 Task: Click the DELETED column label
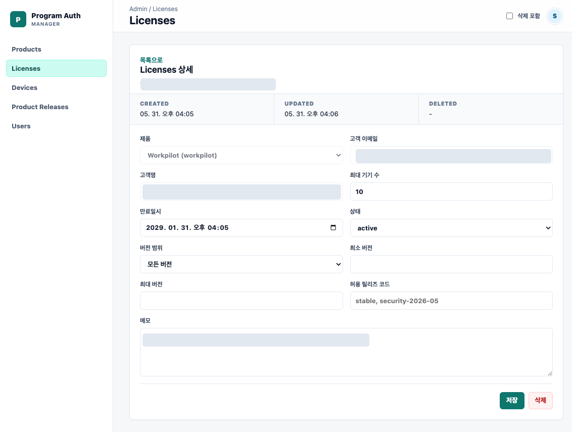coord(443,104)
